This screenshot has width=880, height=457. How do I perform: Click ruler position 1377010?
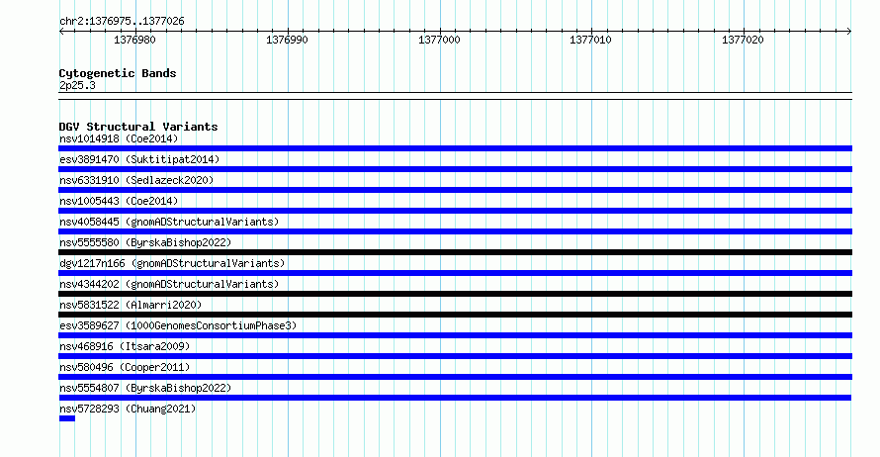coord(590,40)
